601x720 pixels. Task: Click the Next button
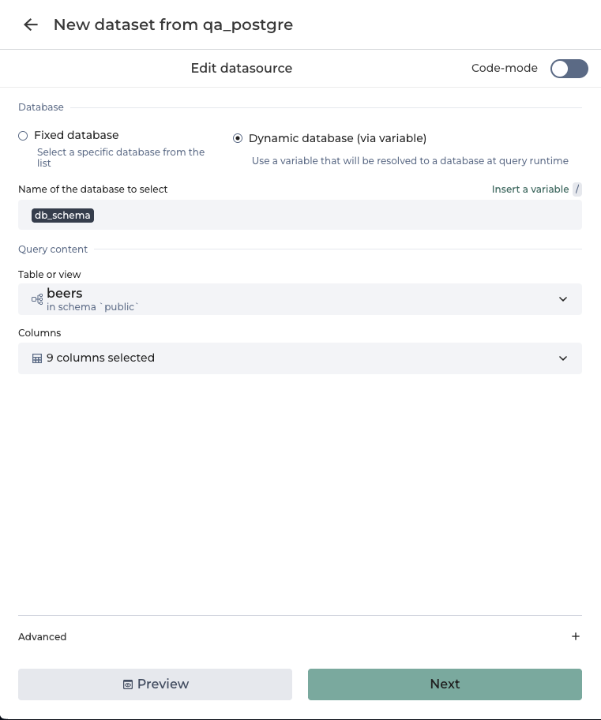445,684
